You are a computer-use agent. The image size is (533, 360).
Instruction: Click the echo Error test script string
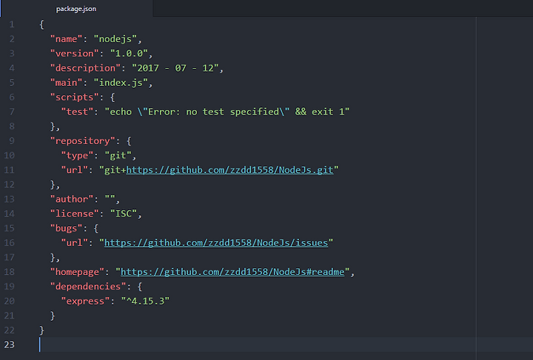coord(227,112)
